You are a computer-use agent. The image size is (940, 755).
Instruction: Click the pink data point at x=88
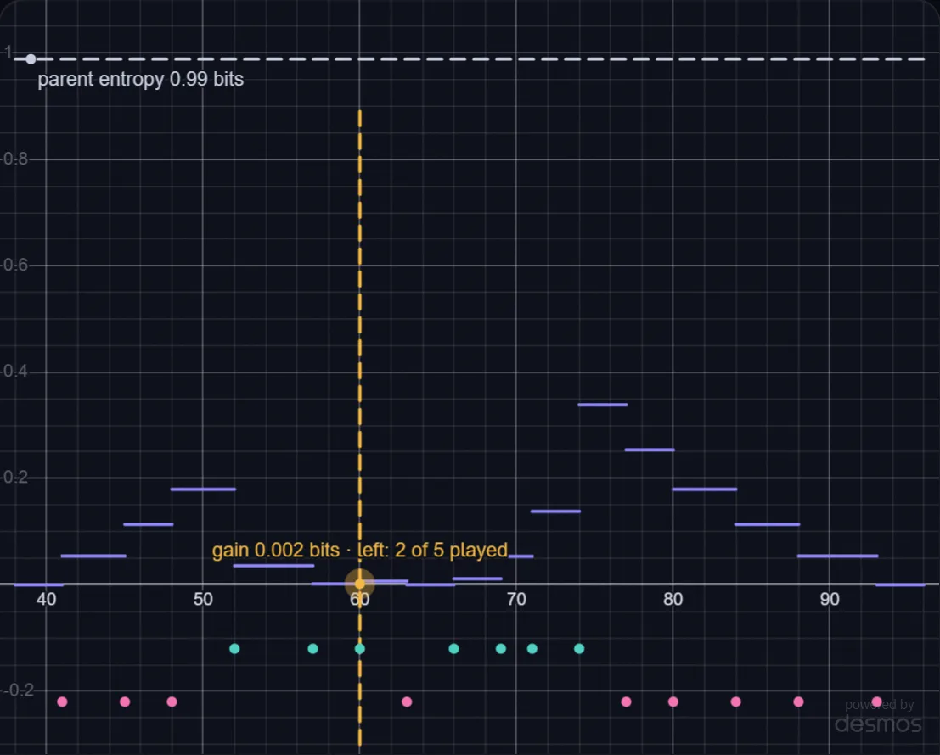coord(798,702)
